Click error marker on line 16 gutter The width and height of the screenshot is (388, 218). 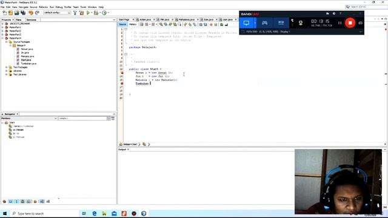(x=121, y=84)
